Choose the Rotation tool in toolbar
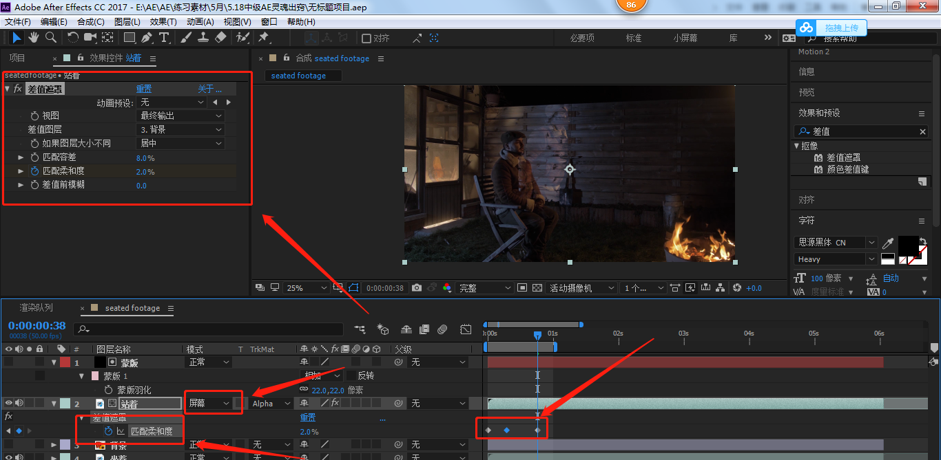The image size is (941, 460). [x=72, y=37]
